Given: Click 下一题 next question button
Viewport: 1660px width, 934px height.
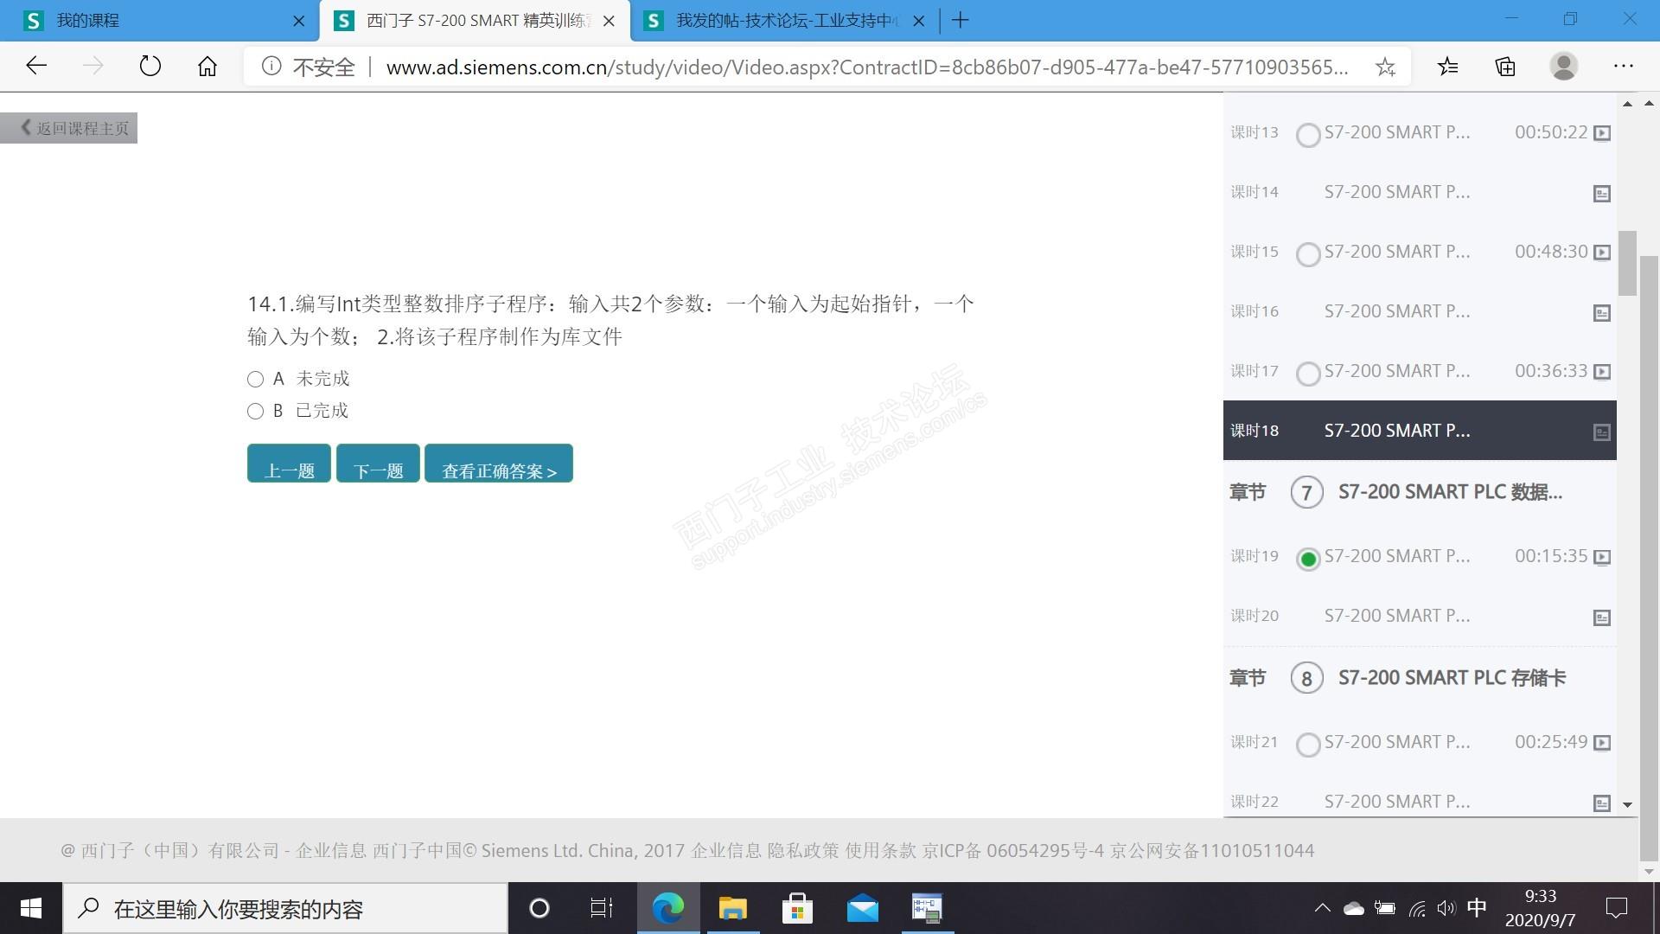Looking at the screenshot, I should 378,464.
